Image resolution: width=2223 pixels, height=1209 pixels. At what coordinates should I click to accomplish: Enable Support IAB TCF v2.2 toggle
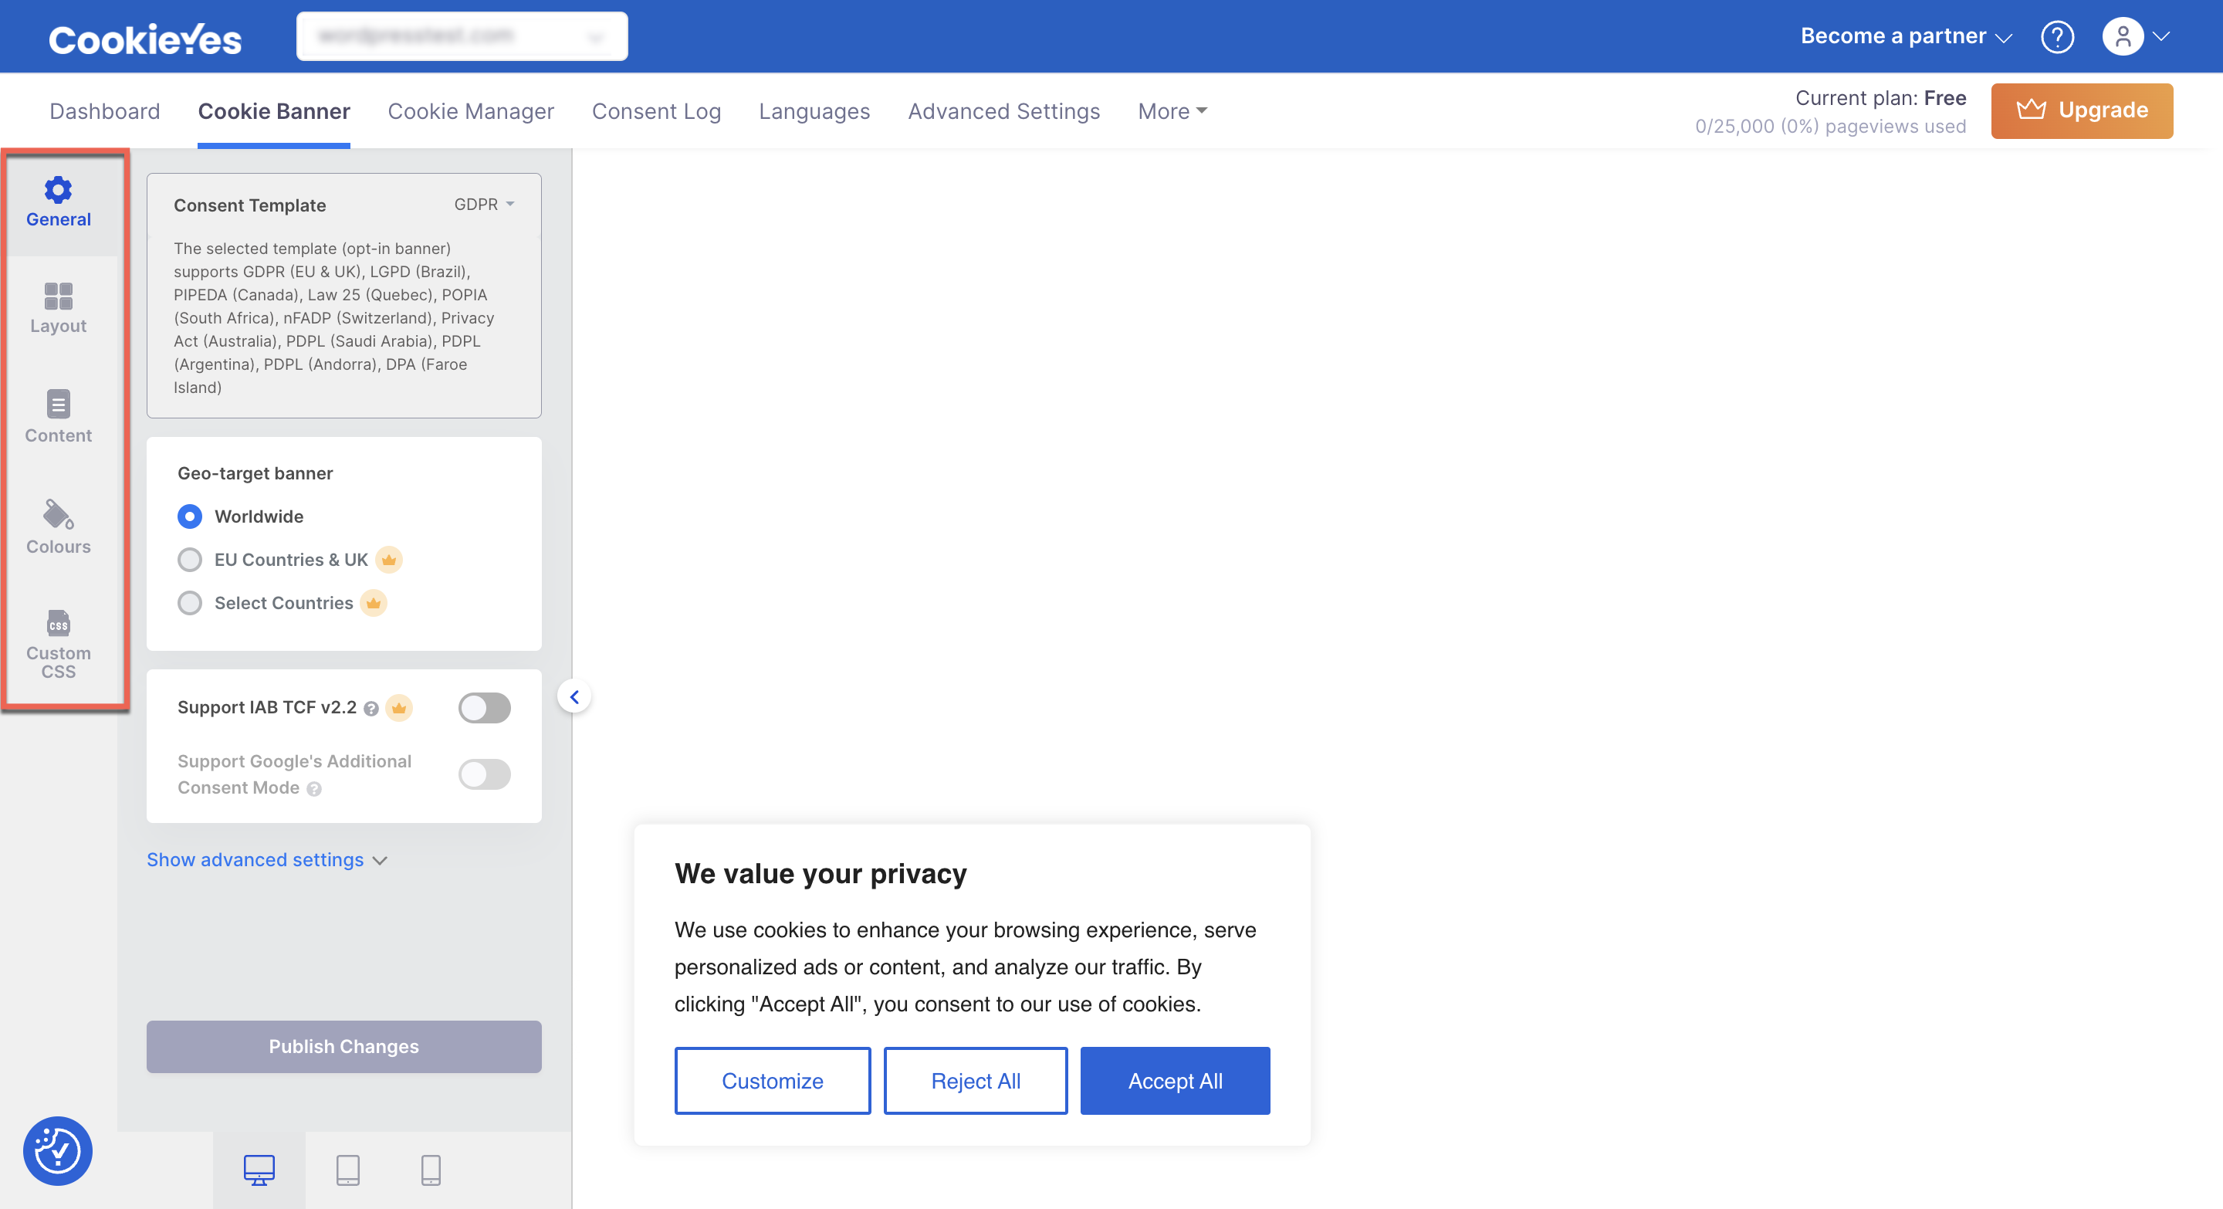coord(484,708)
